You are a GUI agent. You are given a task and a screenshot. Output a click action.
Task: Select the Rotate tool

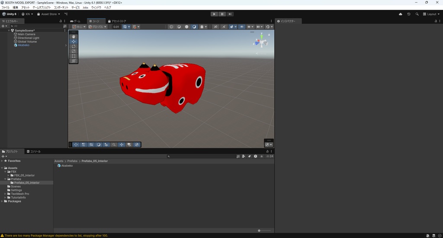[74, 46]
